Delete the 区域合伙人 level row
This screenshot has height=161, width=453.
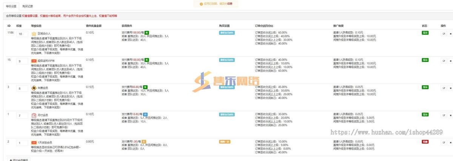(x=450, y=33)
